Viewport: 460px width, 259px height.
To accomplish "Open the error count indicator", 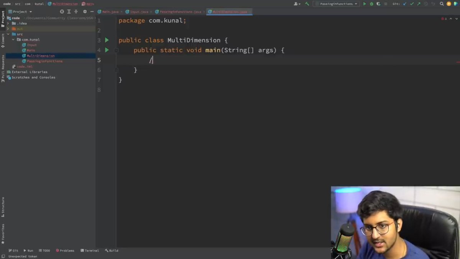I will [444, 18].
